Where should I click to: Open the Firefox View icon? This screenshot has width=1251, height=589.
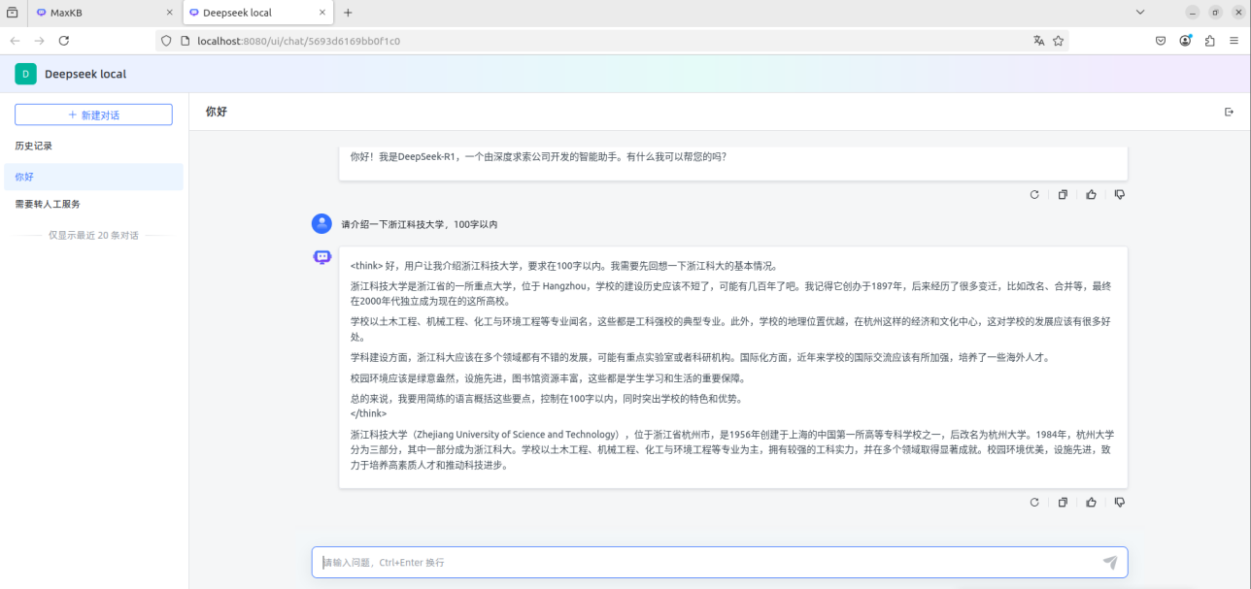pyautogui.click(x=12, y=13)
